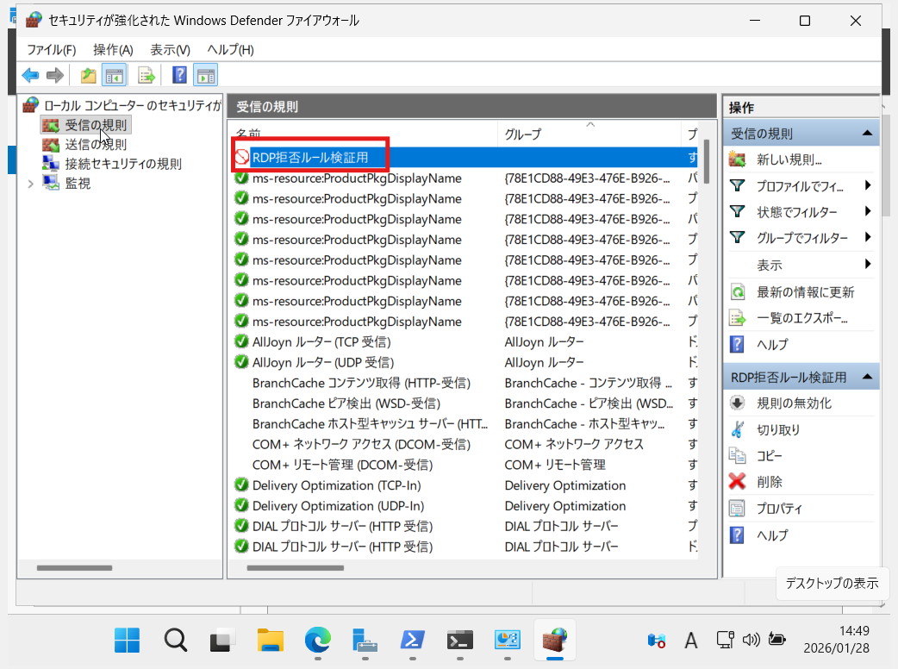The width and height of the screenshot is (898, 669).
Task: Click 規則の無効化 action
Action: point(794,403)
